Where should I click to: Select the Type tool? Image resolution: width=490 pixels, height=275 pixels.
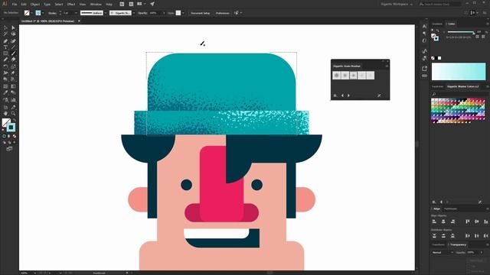(5, 47)
